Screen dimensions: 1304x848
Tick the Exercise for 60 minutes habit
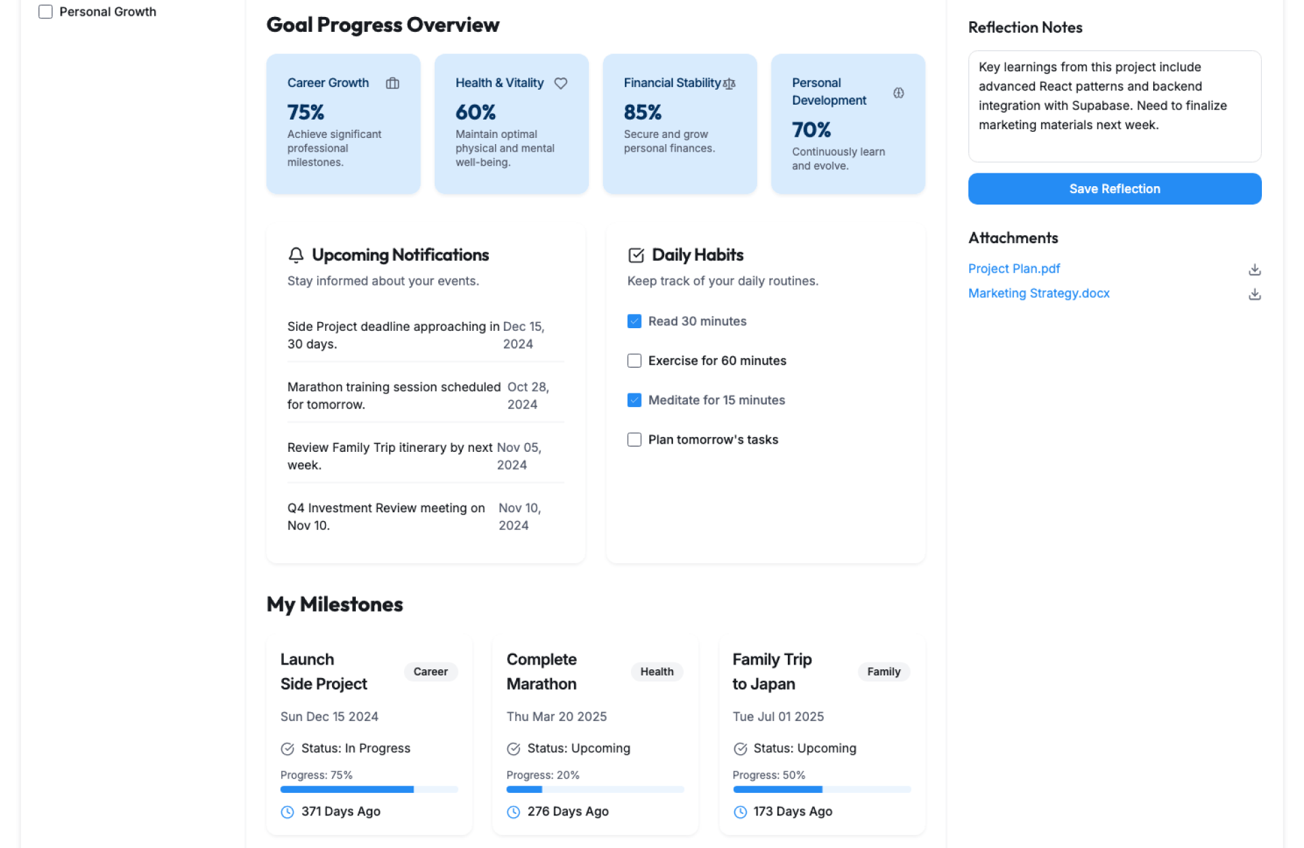634,361
